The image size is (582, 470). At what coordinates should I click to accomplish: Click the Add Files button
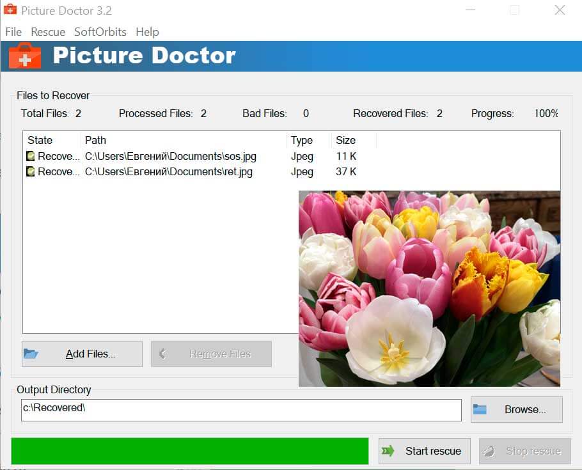point(81,354)
